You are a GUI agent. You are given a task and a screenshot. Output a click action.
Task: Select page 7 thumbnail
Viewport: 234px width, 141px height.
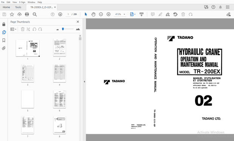28,125
